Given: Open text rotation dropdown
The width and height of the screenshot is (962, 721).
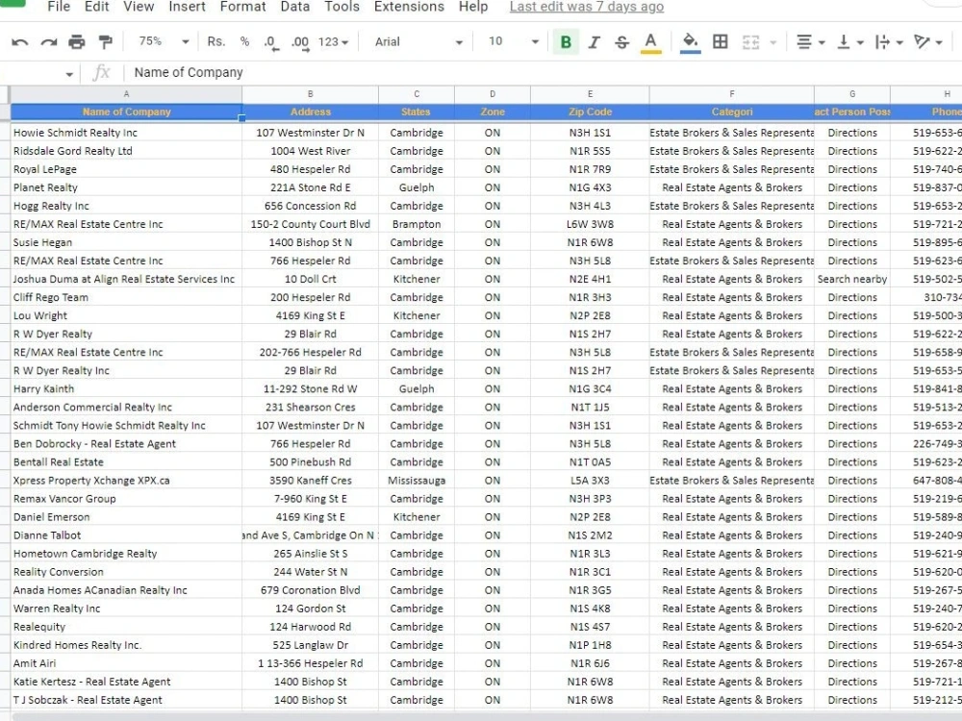Looking at the screenshot, I should point(927,42).
